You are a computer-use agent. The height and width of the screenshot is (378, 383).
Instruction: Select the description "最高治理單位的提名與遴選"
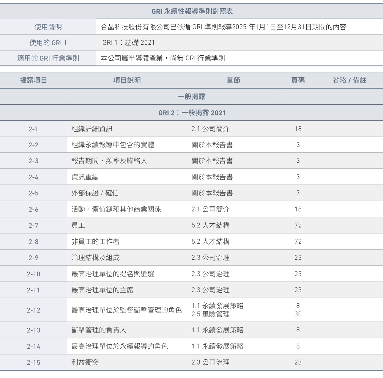pos(113,274)
